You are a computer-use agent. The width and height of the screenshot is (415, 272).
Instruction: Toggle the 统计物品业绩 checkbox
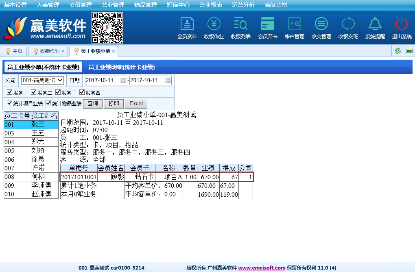tap(48, 103)
